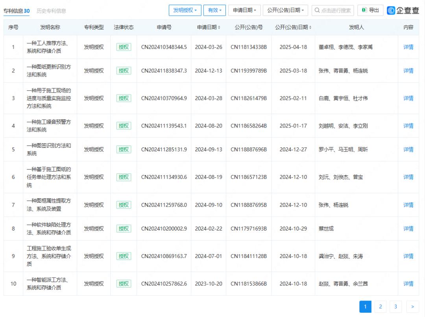Click the 法律状态 column header
Image resolution: width=425 pixels, height=317 pixels.
124,28
